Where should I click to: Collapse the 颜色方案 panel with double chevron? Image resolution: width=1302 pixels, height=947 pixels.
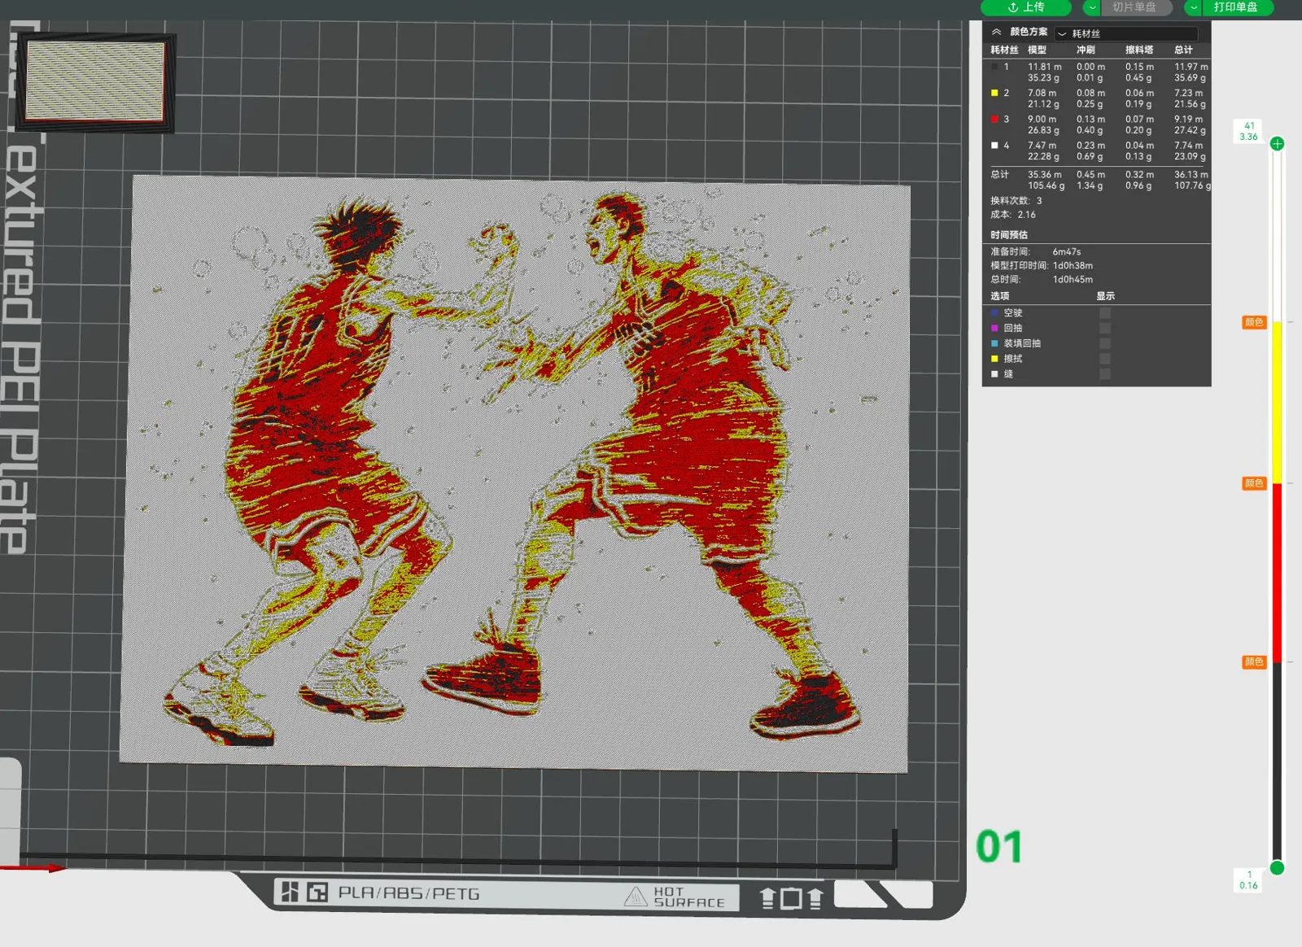996,32
